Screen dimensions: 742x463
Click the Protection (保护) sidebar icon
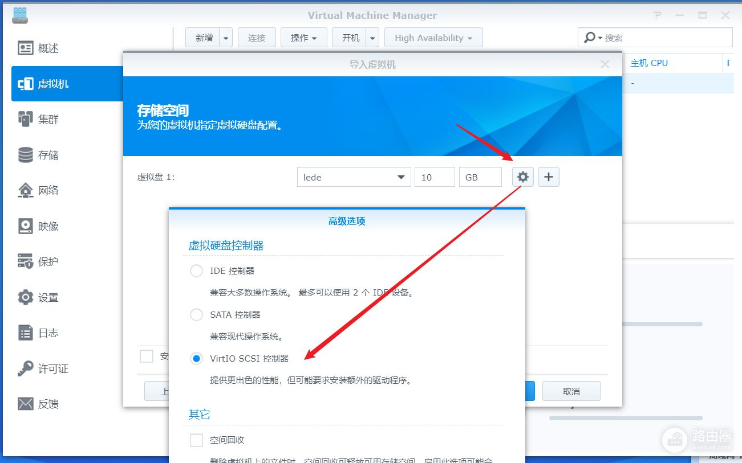(26, 261)
